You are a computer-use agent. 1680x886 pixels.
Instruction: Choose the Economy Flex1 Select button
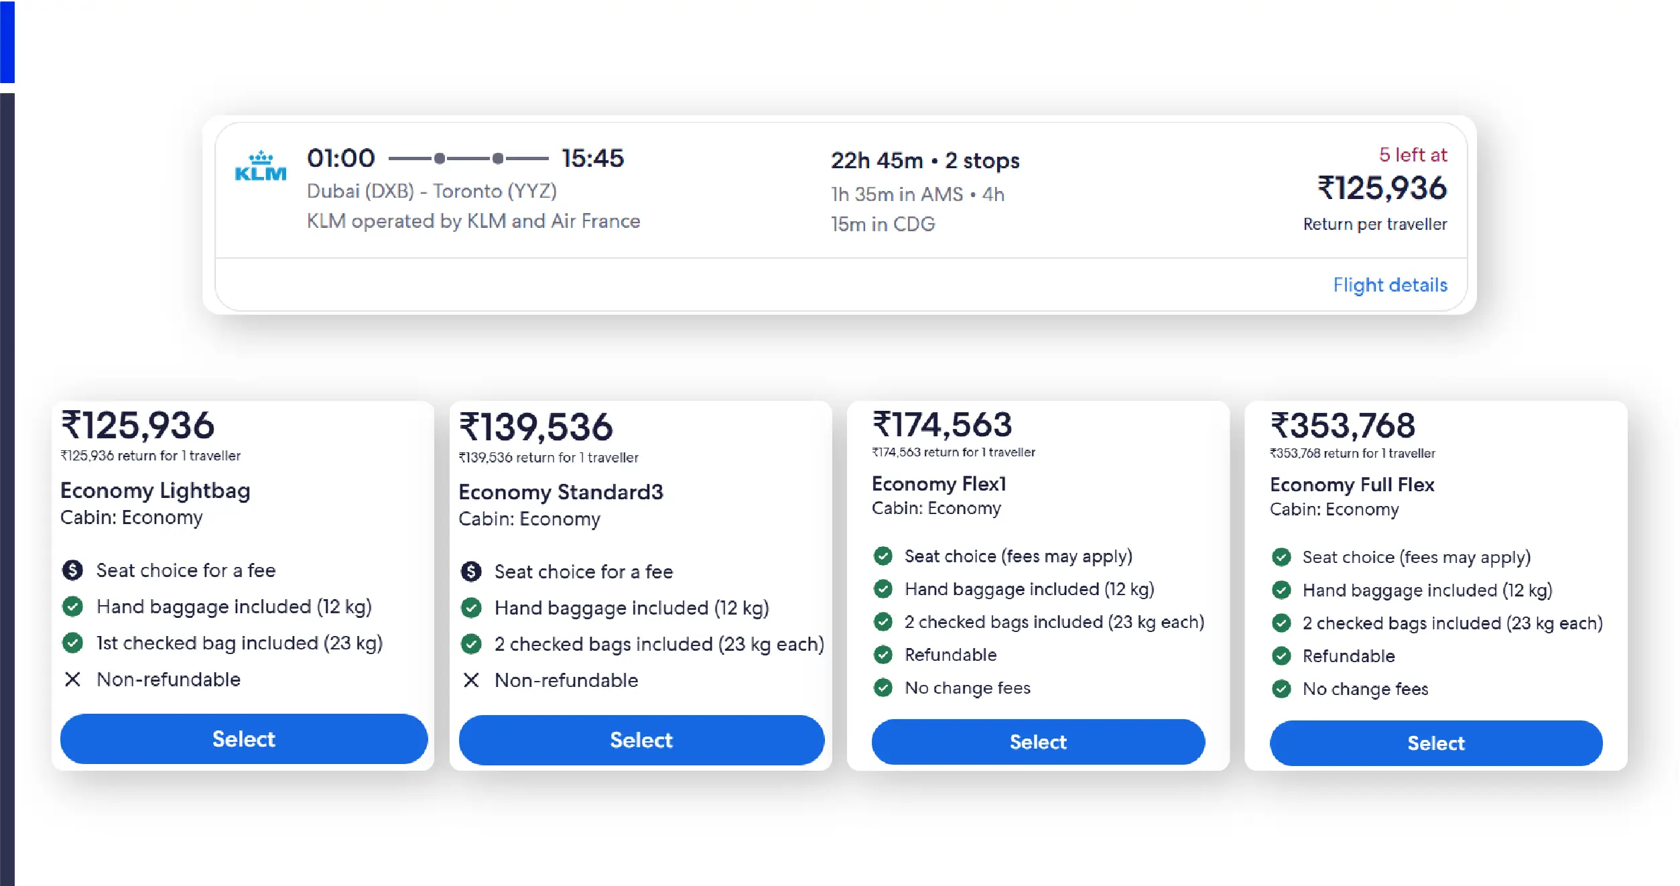[1037, 742]
